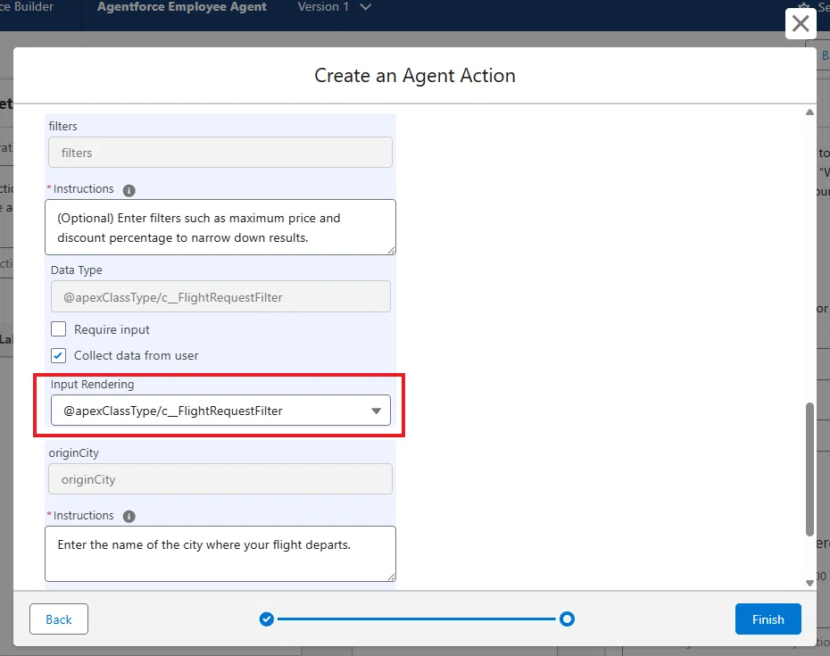This screenshot has width=830, height=656.
Task: Close the Create an Agent Action dialog
Action: tap(801, 23)
